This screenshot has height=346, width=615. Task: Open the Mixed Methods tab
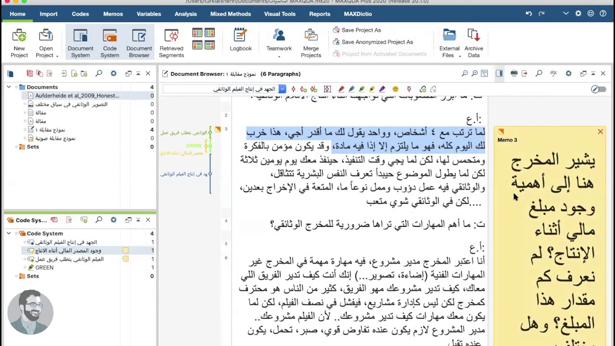(x=231, y=14)
